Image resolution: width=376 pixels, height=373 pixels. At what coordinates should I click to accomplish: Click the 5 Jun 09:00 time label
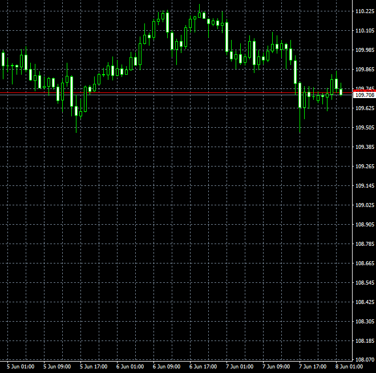point(57,367)
